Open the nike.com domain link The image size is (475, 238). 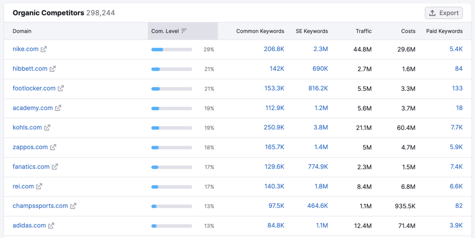coord(26,49)
